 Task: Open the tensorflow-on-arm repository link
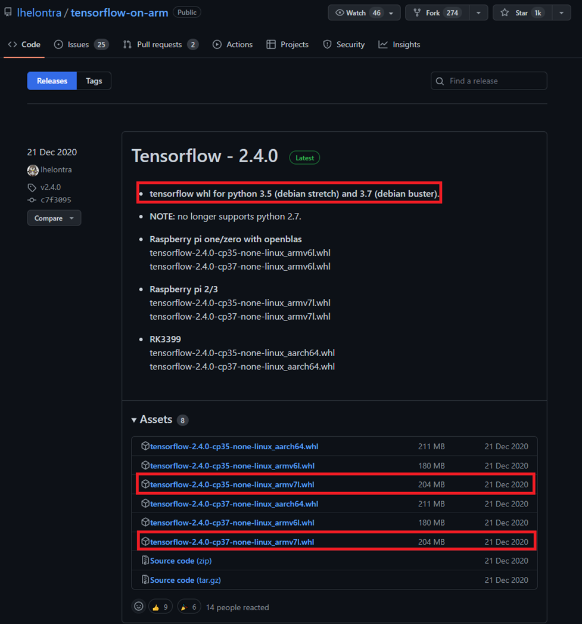tap(119, 13)
